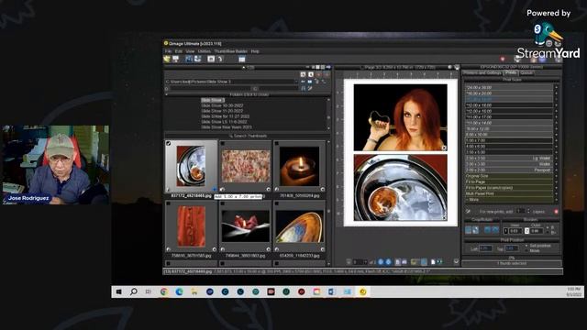Switch to the Printers and Settings tab
Viewport: 587px width, 330px height.
click(x=483, y=73)
